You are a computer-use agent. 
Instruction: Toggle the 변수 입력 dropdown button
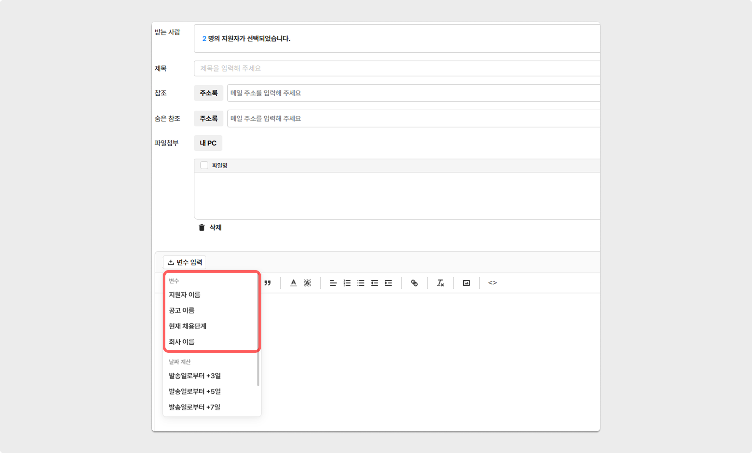tap(185, 262)
